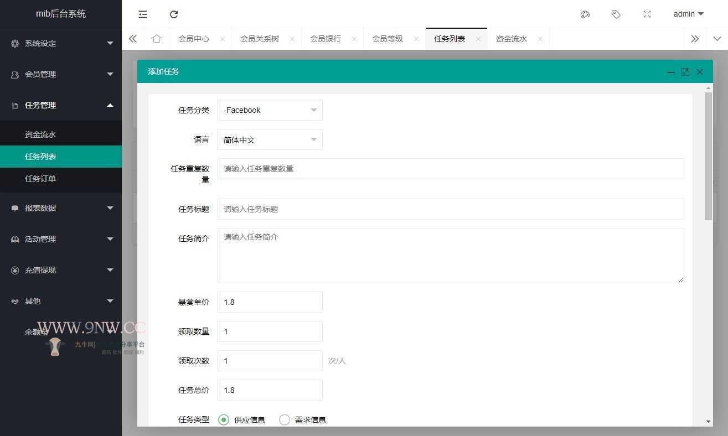Click the dialog scrollbar down arrow
Viewport: 728px width, 436px height.
[708, 422]
